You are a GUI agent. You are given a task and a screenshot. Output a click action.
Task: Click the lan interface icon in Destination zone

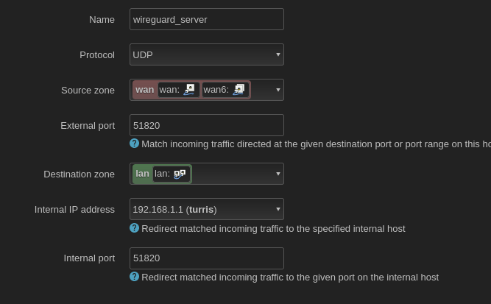point(180,174)
